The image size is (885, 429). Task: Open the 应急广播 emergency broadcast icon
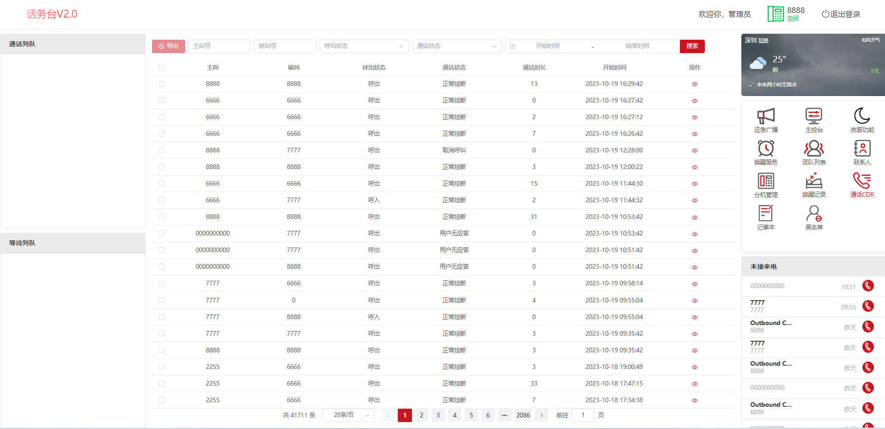765,116
